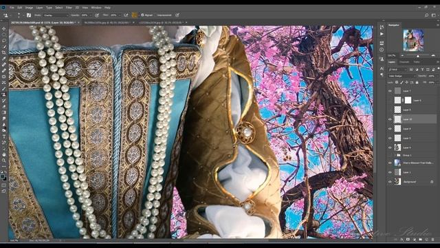This screenshot has width=440, height=248.
Task: Hide the selected Layer 10
Action: tap(390, 119)
